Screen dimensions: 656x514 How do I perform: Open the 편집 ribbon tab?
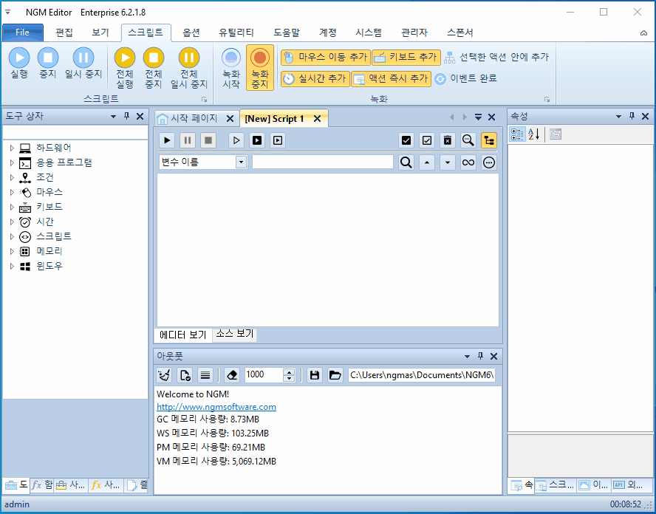(64, 32)
